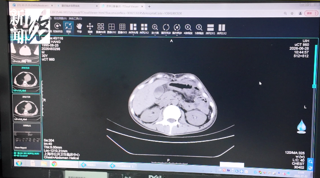Select series thumbnail 205/729
The image size is (320, 178).
pos(27,108)
